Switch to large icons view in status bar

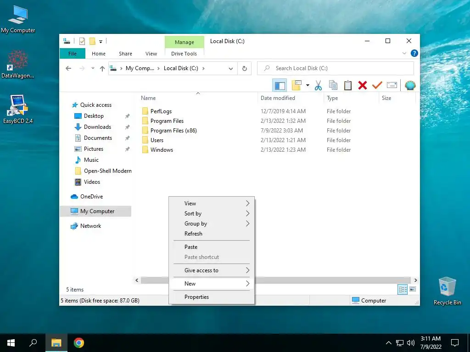click(413, 289)
